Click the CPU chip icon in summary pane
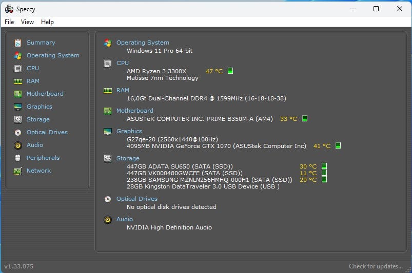 [108, 63]
